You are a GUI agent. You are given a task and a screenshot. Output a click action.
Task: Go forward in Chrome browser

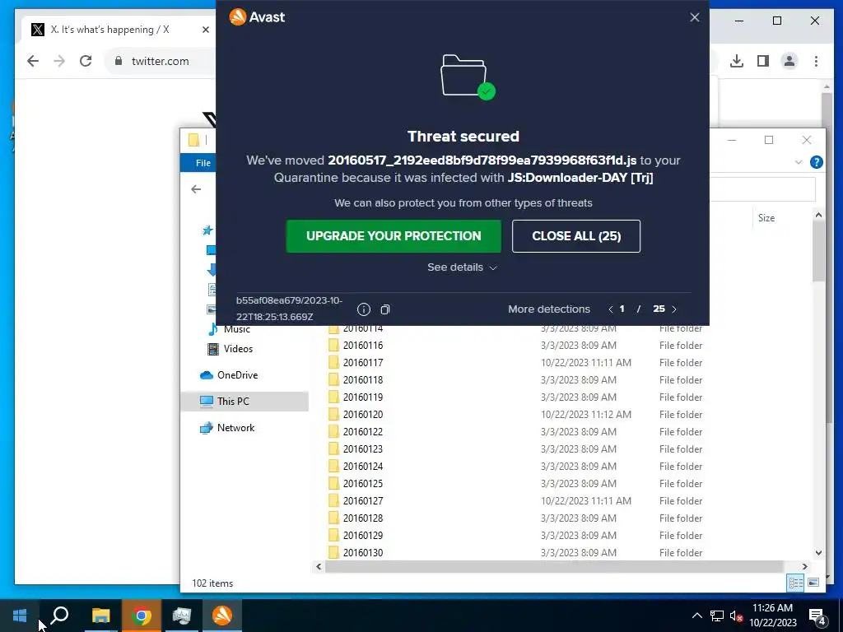coord(59,61)
